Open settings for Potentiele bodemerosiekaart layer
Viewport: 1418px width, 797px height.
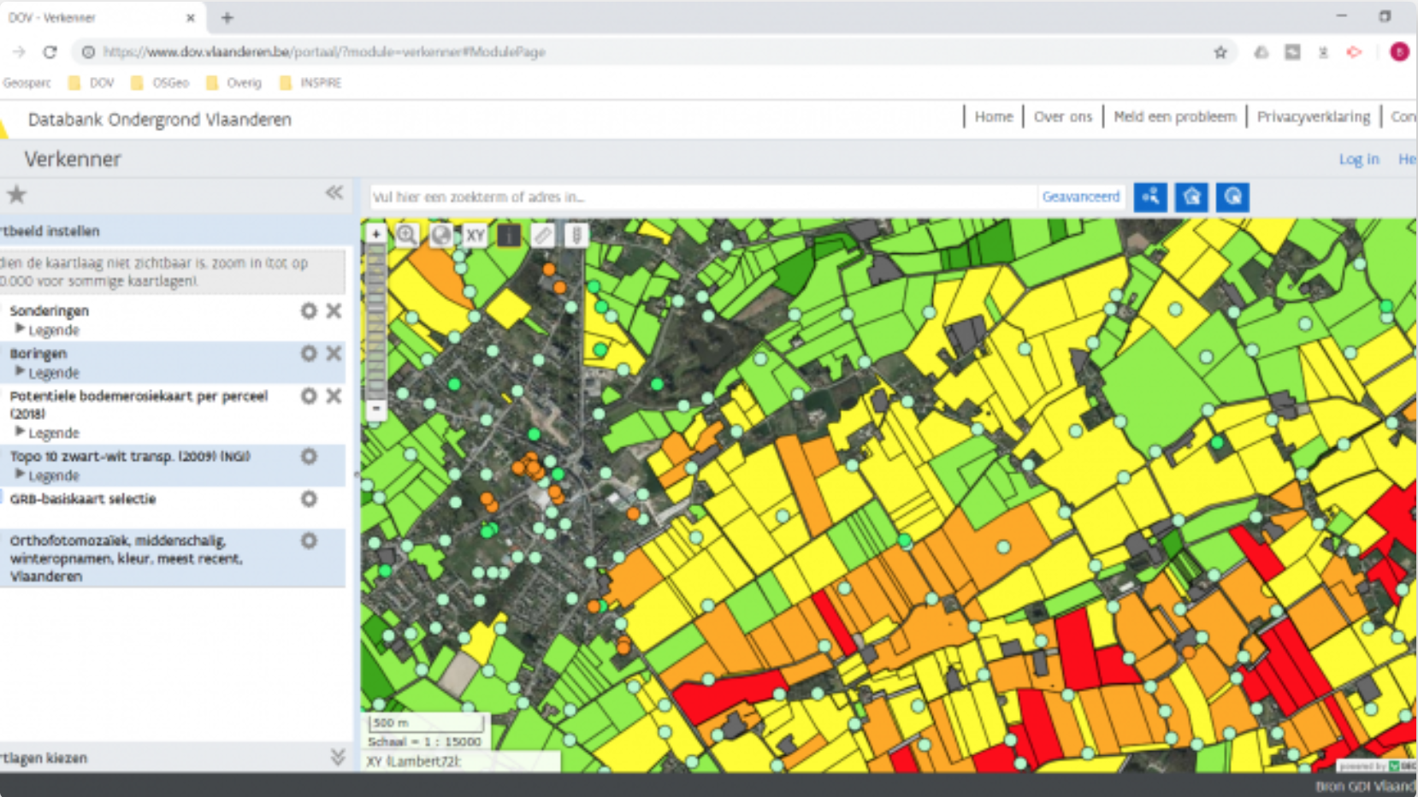click(x=309, y=396)
